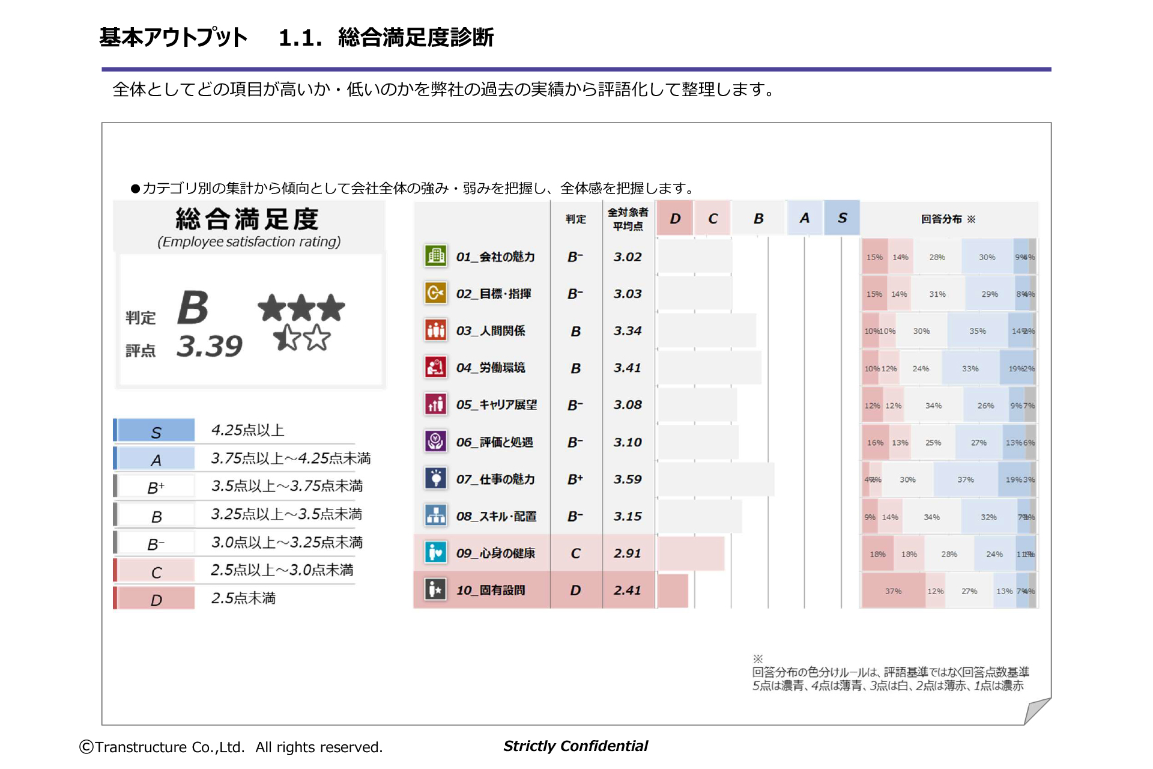This screenshot has height=769, width=1153.
Task: Click the star person icon for 10_固有設問
Action: click(435, 590)
